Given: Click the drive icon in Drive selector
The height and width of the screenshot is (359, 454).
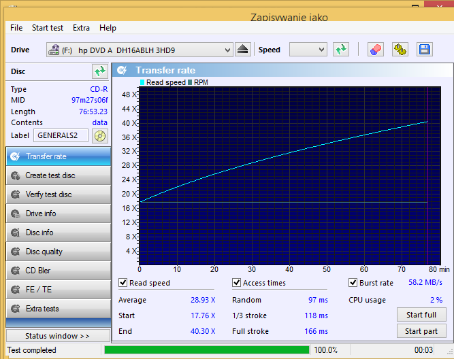Looking at the screenshot, I should (54, 50).
